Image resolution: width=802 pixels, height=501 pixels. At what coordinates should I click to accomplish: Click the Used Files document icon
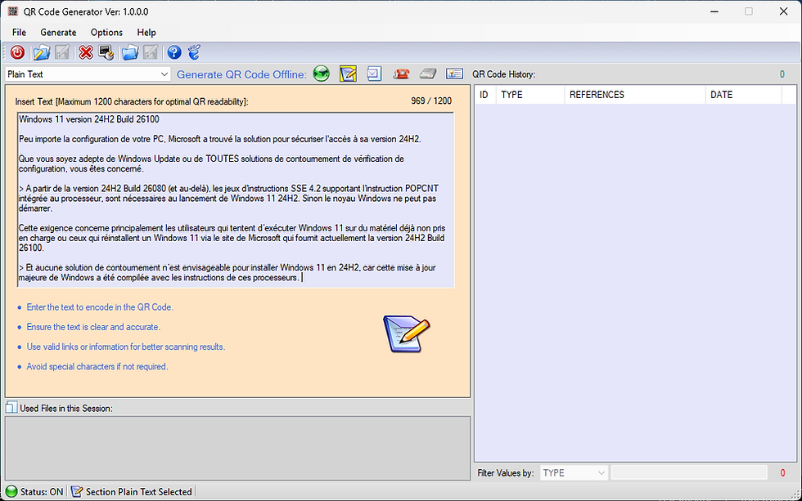(x=11, y=408)
